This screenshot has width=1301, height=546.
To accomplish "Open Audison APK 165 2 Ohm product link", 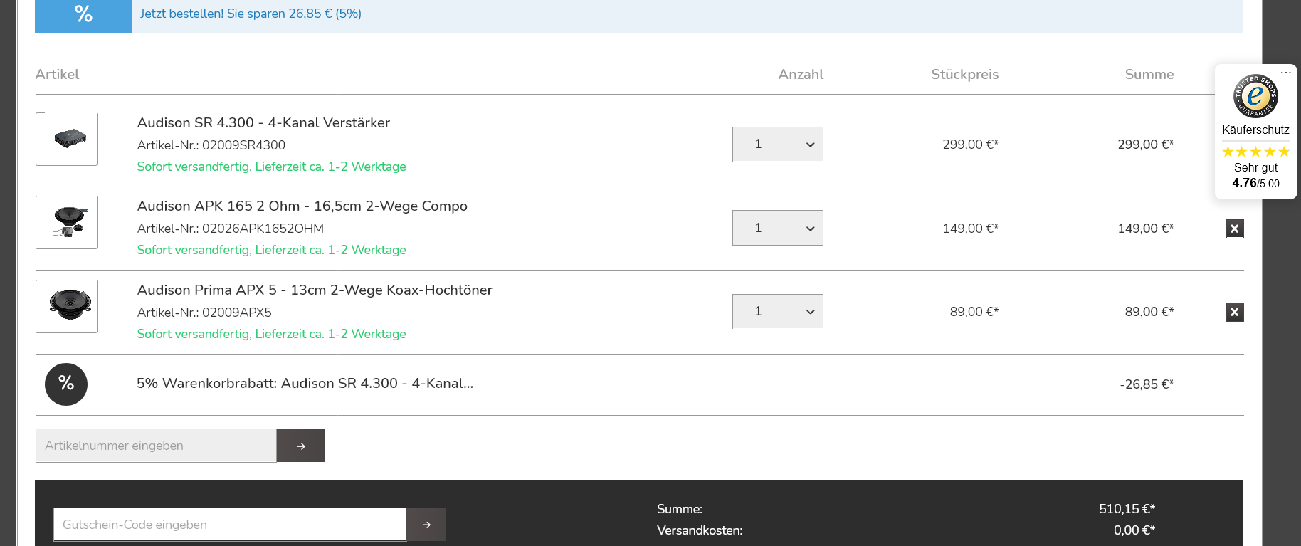I will pos(302,206).
